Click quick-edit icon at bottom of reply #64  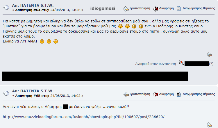(x=209, y=55)
